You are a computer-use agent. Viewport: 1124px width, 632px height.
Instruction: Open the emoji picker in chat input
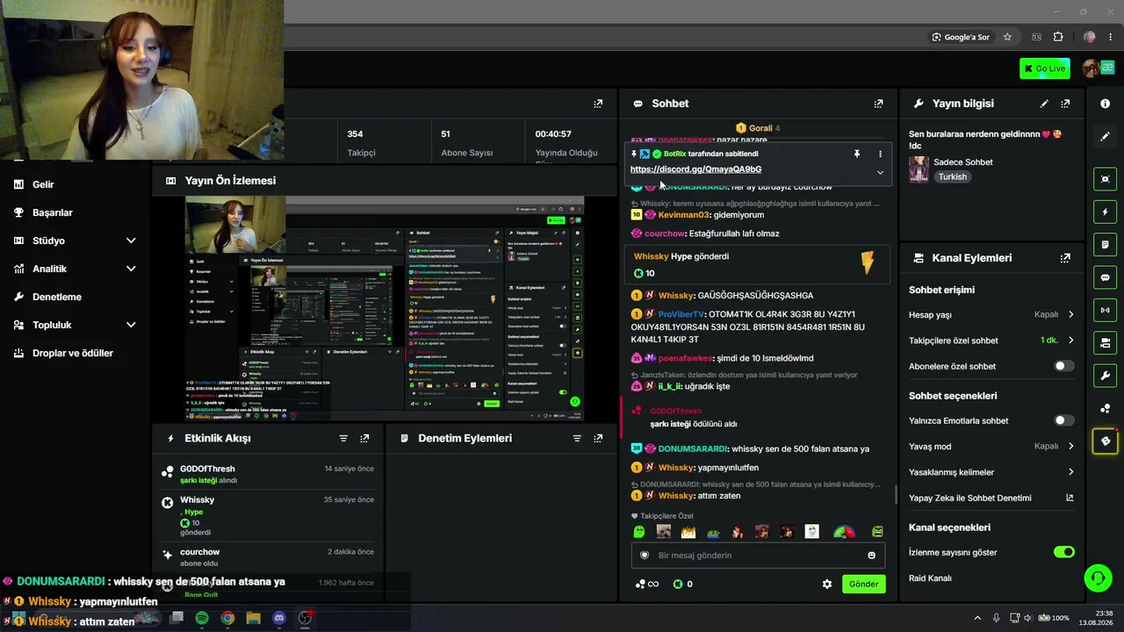click(871, 555)
